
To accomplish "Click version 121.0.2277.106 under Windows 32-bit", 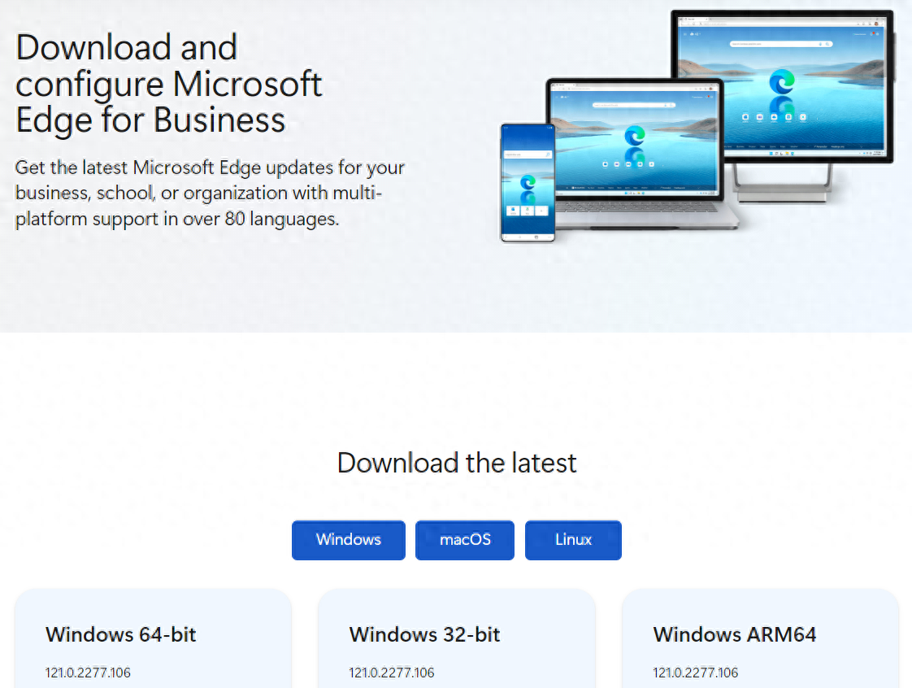I will pyautogui.click(x=392, y=673).
